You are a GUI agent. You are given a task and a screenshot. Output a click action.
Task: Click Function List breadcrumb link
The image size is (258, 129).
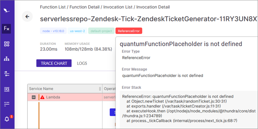(x=53, y=7)
